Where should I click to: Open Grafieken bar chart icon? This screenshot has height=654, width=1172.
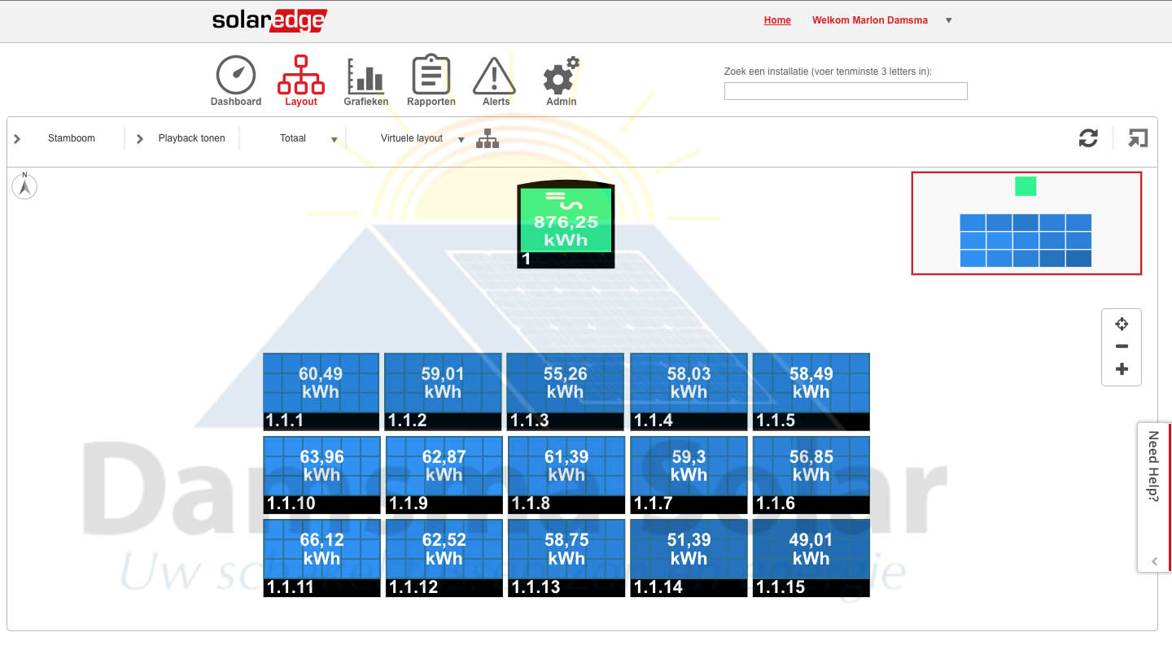(365, 76)
